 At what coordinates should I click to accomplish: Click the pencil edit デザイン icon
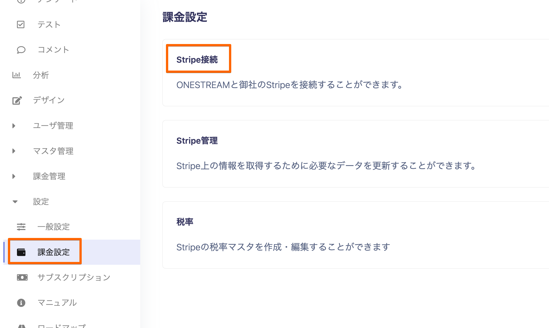[x=17, y=100]
